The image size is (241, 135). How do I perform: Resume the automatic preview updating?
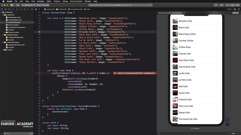click(x=235, y=13)
